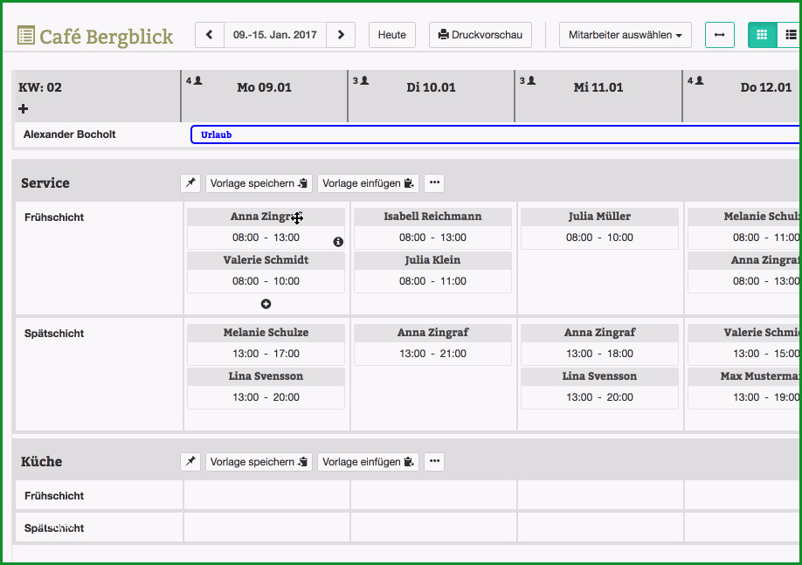Screen dimensions: 802x565
Task: Click the date range 09.-15. Jan. 2017
Action: point(274,35)
